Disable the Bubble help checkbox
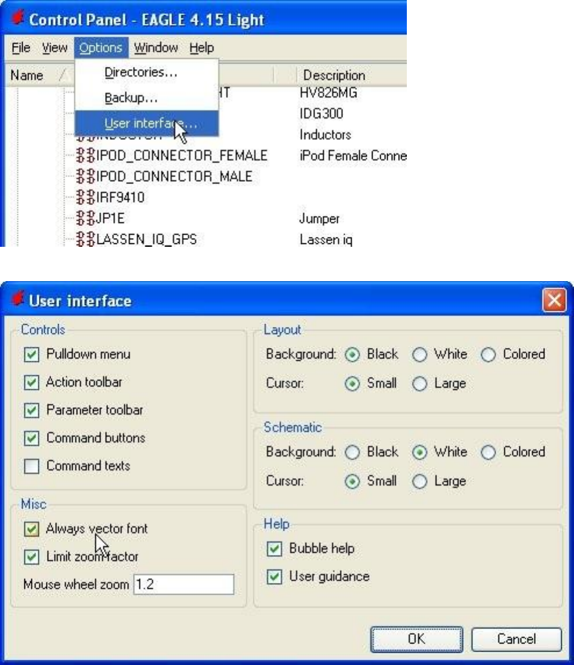 pyautogui.click(x=275, y=549)
